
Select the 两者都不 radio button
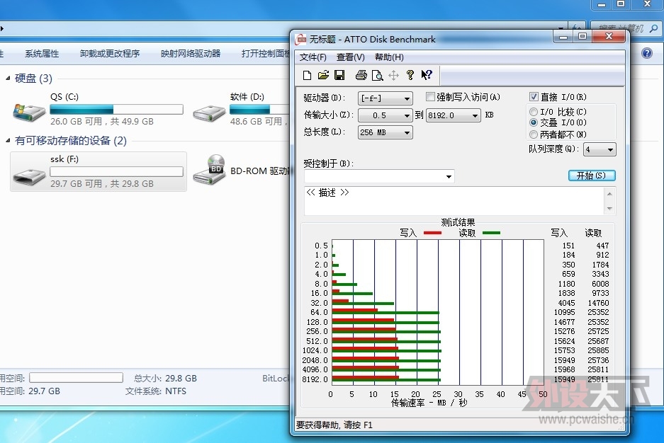[534, 134]
